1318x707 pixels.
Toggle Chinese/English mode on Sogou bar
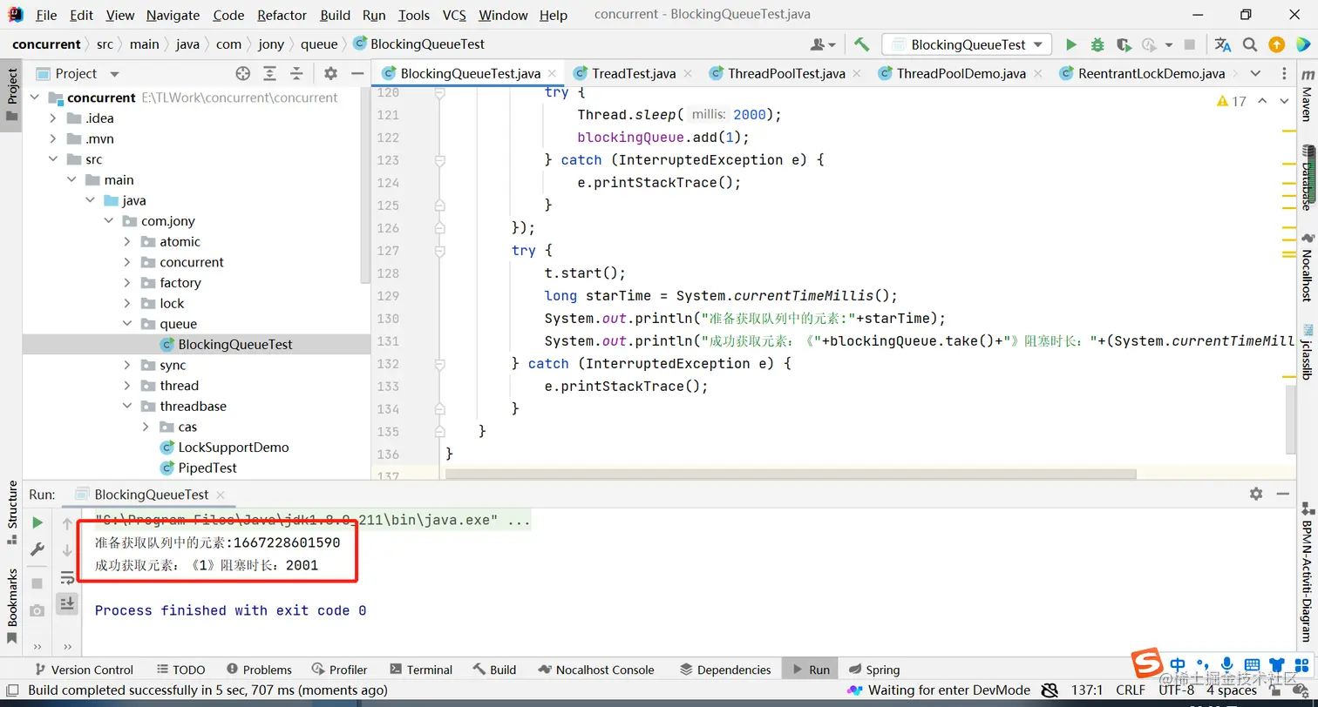(1179, 664)
